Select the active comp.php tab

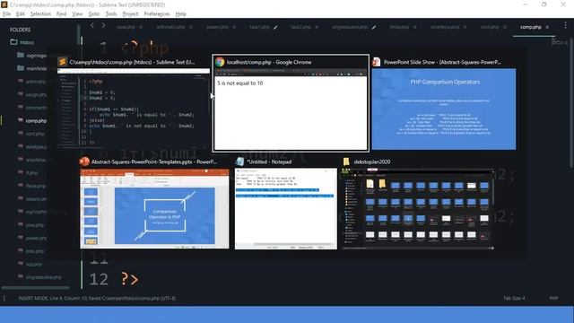click(531, 27)
